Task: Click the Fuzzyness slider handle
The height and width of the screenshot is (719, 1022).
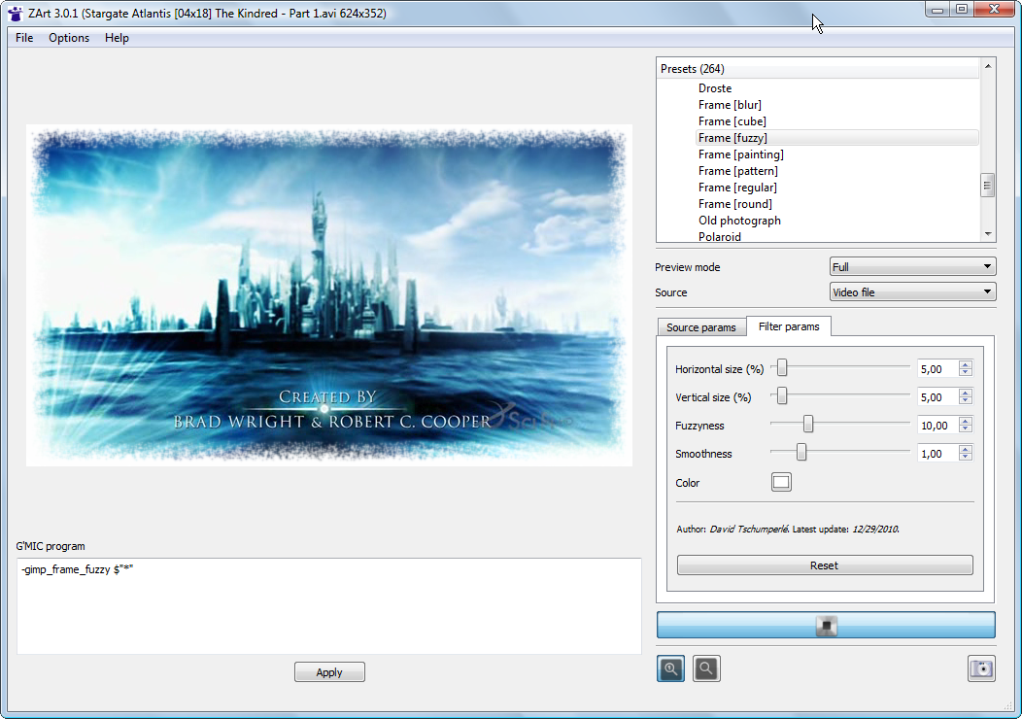Action: [808, 425]
